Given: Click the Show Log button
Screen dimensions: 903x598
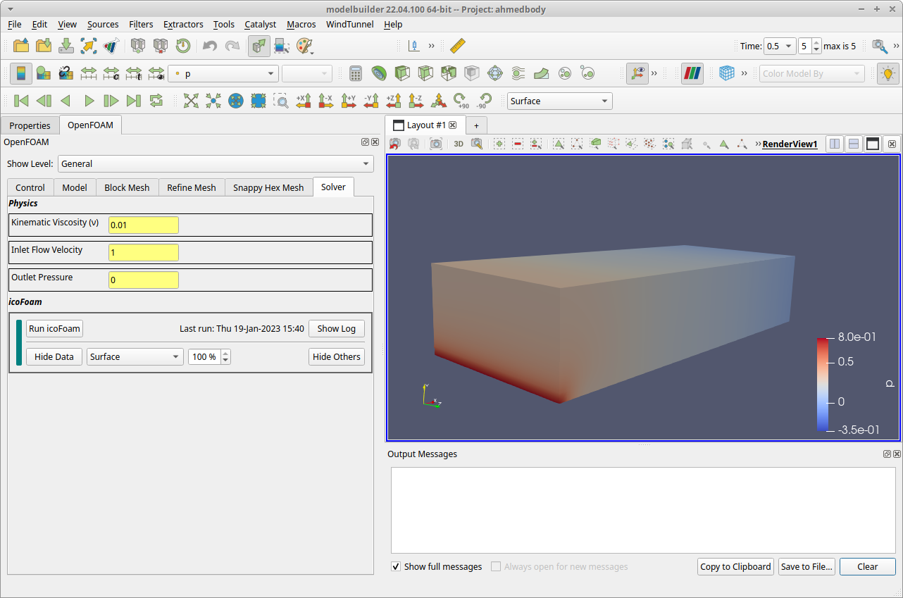Looking at the screenshot, I should click(x=337, y=328).
